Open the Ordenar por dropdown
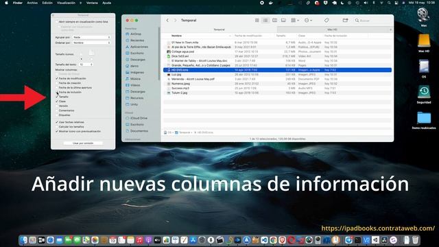Viewport: 439px width, 247px height. point(91,43)
